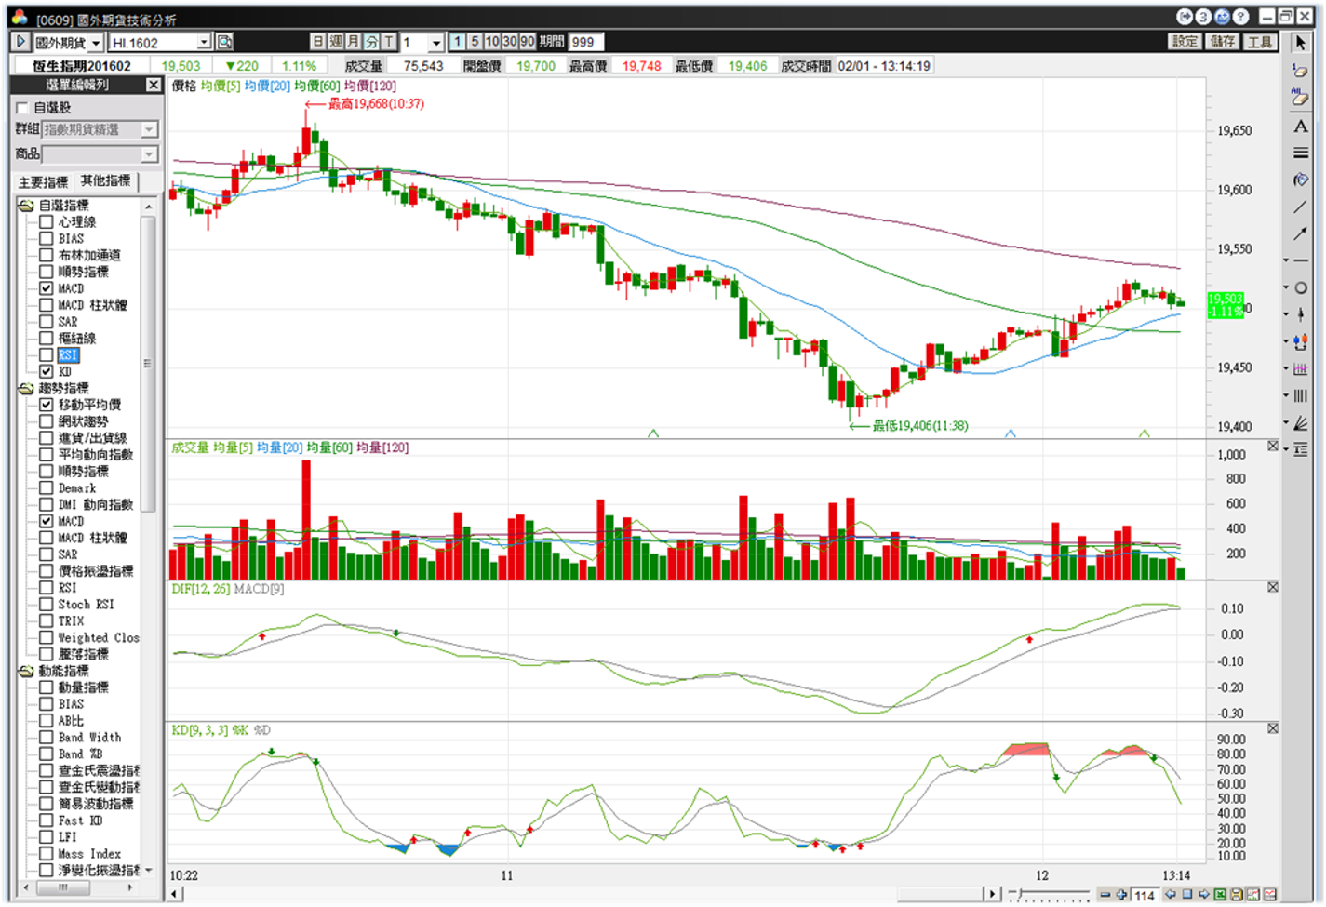Open the 工具 tools button
The width and height of the screenshot is (1326, 907).
tap(1260, 42)
